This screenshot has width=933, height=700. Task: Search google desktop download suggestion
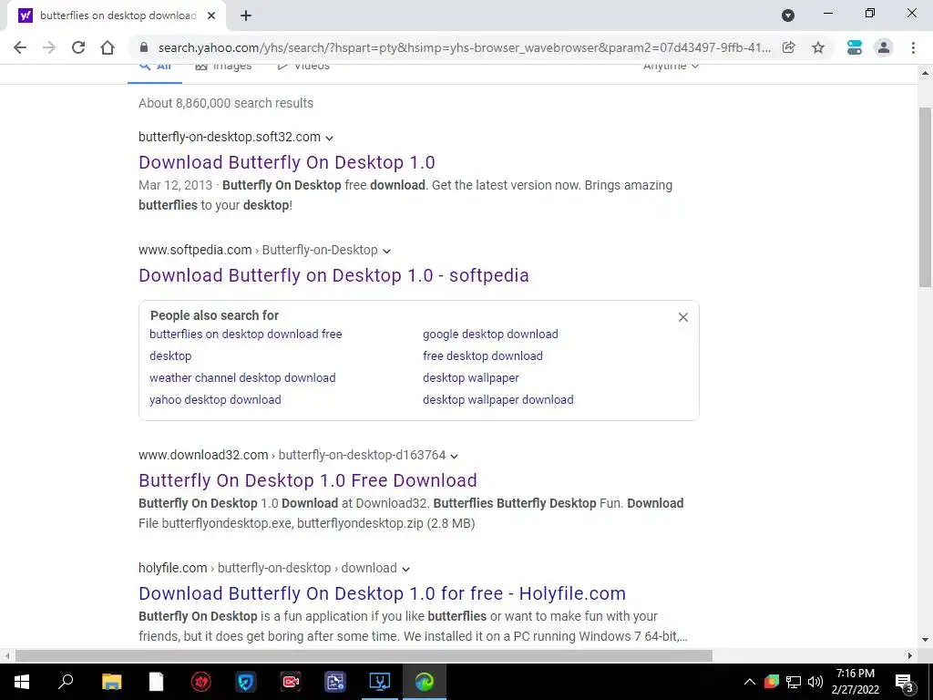coord(490,334)
